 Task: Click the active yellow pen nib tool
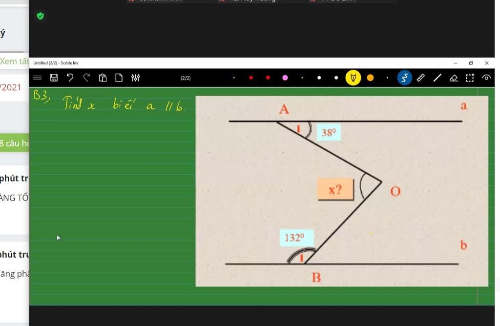[x=354, y=78]
